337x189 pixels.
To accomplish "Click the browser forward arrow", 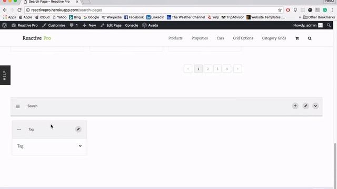I will pyautogui.click(x=12, y=10).
